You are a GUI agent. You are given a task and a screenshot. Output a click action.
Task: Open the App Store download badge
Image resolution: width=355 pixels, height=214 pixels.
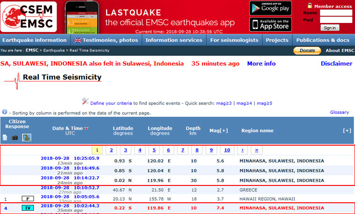(270, 24)
